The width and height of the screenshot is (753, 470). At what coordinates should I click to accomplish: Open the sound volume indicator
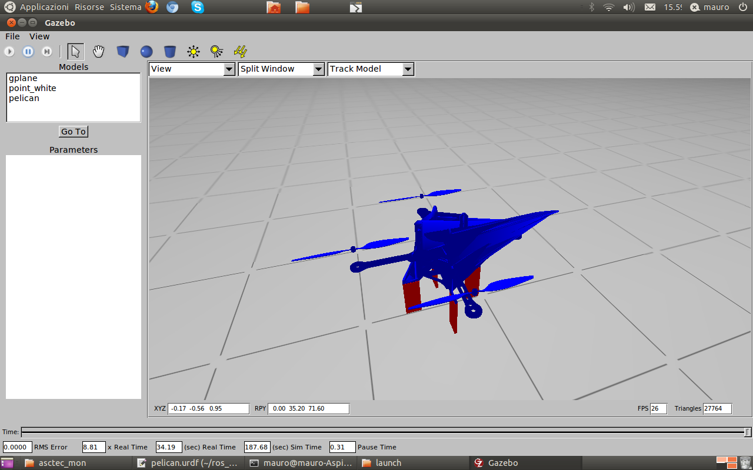(x=629, y=7)
